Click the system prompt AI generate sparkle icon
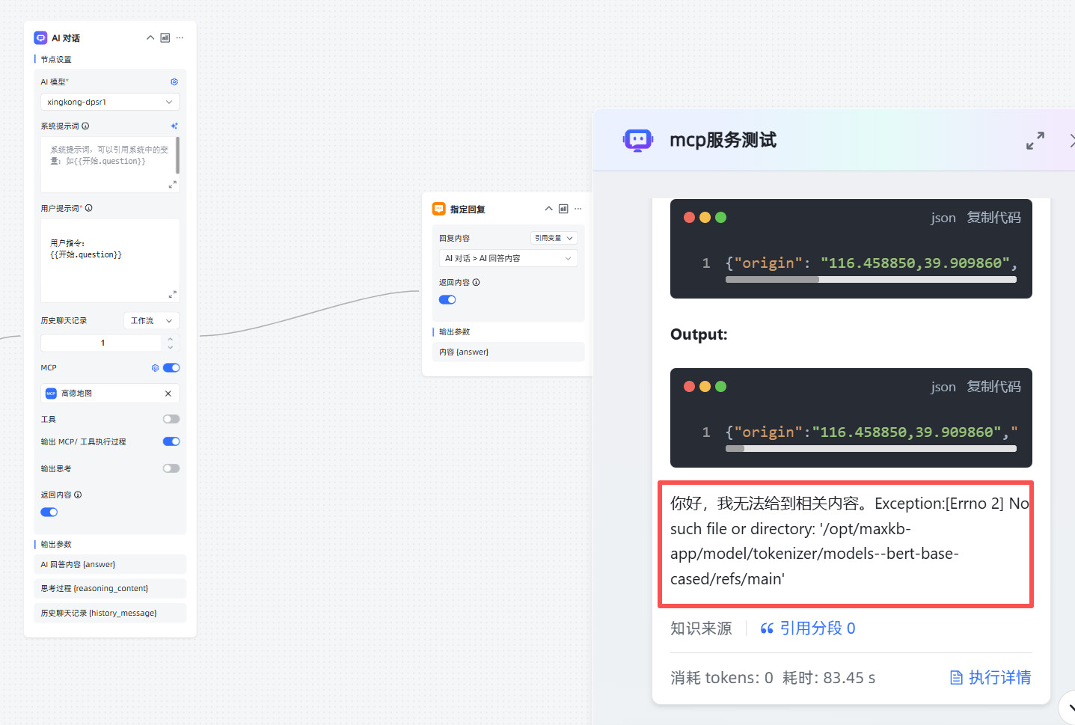This screenshot has width=1075, height=725. pyautogui.click(x=174, y=126)
